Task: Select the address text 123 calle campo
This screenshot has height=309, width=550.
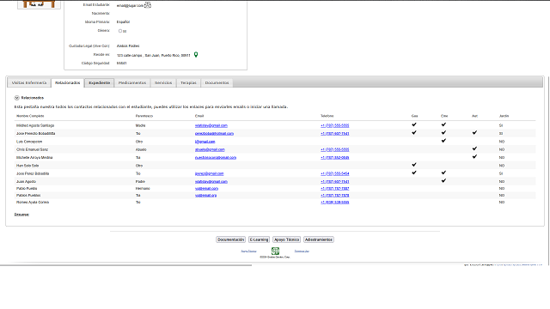Action: (130, 55)
